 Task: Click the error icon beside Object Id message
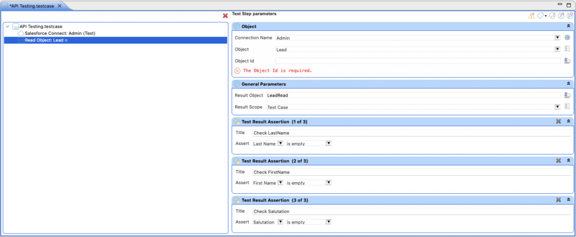tap(237, 70)
